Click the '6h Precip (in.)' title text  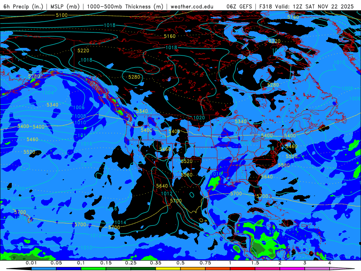point(23,6)
